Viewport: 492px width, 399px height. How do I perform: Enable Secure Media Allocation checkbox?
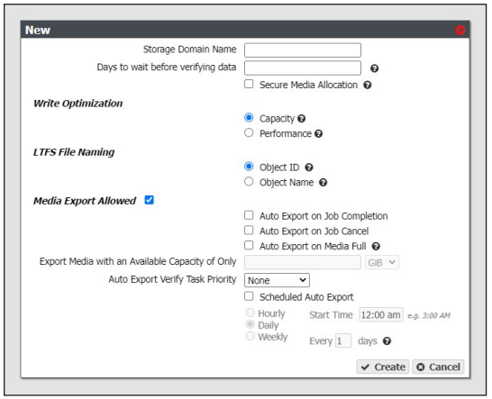click(x=249, y=84)
